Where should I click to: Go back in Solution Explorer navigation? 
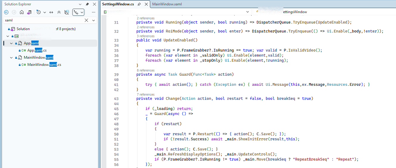(x=6, y=12)
